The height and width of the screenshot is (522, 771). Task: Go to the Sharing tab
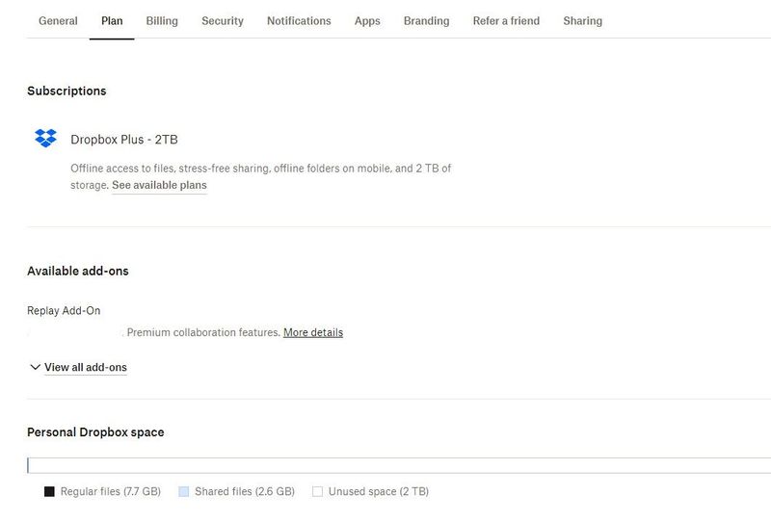pyautogui.click(x=582, y=20)
